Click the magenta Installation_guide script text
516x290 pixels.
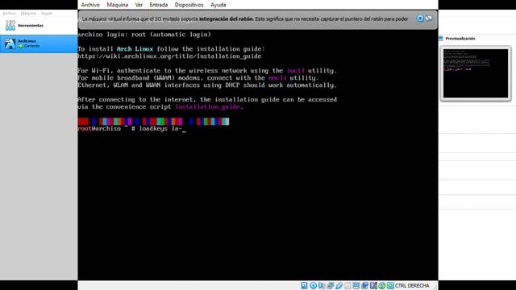pos(208,107)
